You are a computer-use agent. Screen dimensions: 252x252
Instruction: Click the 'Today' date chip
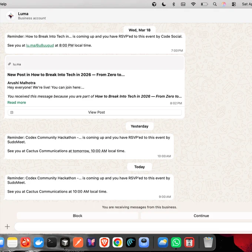139,167
